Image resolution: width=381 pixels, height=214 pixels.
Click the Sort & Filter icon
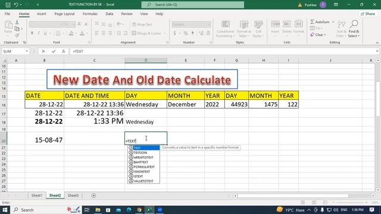click(x=341, y=25)
